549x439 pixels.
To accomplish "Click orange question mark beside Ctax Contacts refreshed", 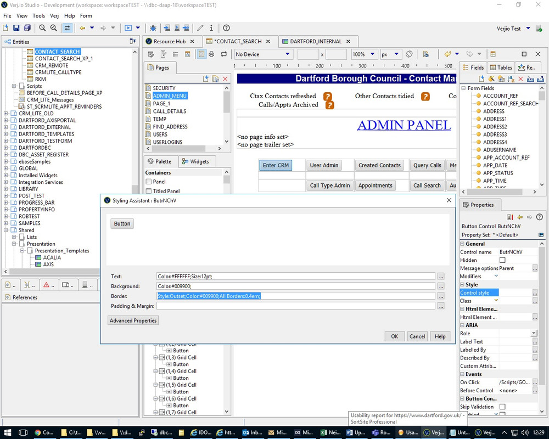I will point(327,96).
